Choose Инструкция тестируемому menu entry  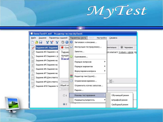tap(88, 47)
